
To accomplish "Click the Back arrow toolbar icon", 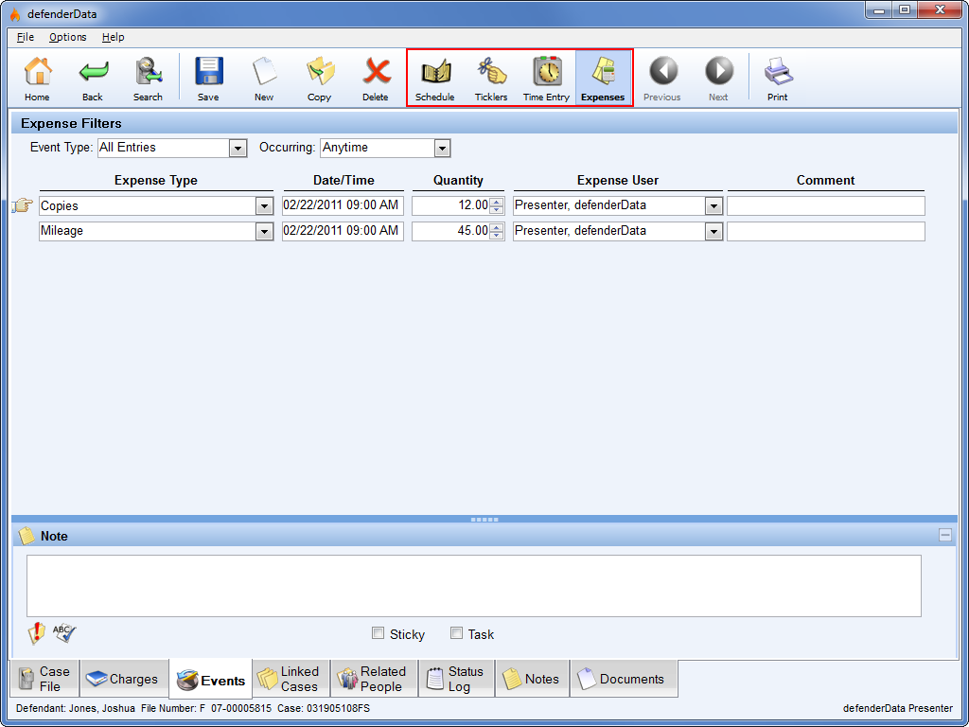I will click(x=93, y=79).
